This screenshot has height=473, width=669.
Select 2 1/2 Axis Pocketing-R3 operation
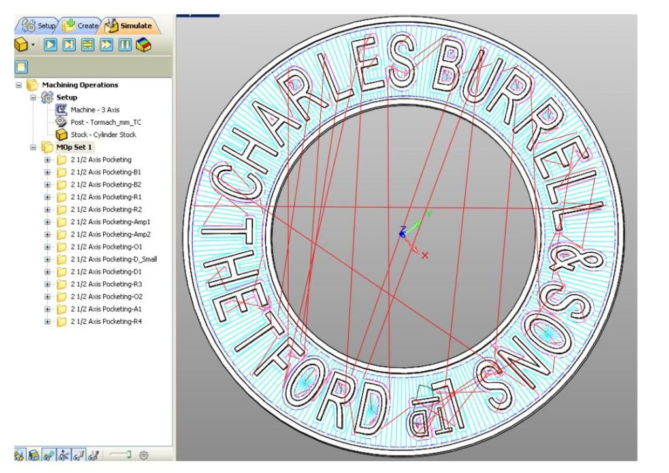[106, 284]
